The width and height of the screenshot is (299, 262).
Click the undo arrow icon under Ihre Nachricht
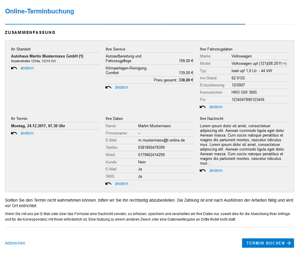[x=202, y=170]
